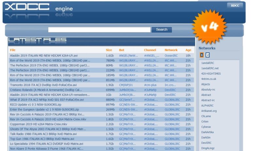
Task: Open Lo Specialista 1994 file link
Action: [46, 144]
